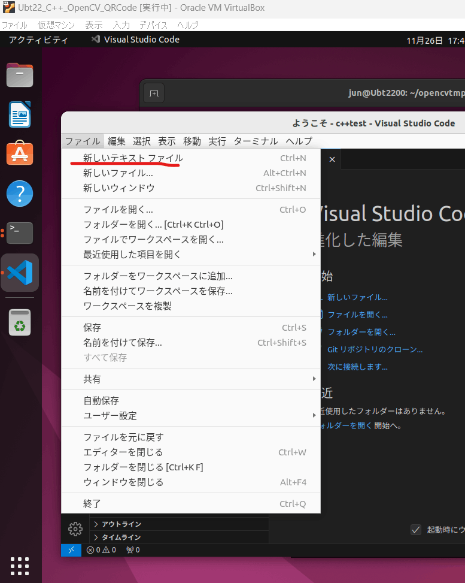Screen dimensions: 465x583
Task: Open clock showing 11月26日 in top bar
Action: coord(435,40)
